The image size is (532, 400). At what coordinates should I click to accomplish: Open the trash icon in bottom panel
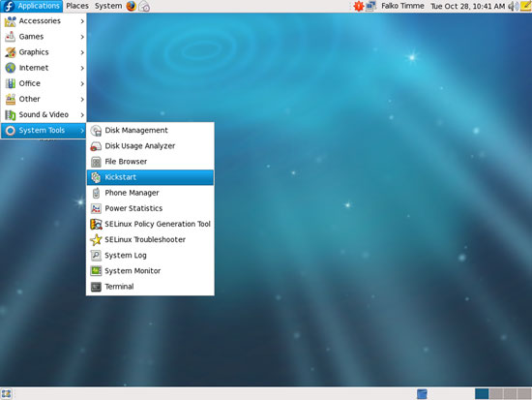pos(422,394)
